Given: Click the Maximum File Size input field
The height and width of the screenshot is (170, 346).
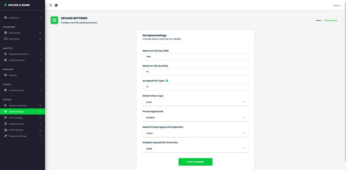Looking at the screenshot, I should click(195, 57).
